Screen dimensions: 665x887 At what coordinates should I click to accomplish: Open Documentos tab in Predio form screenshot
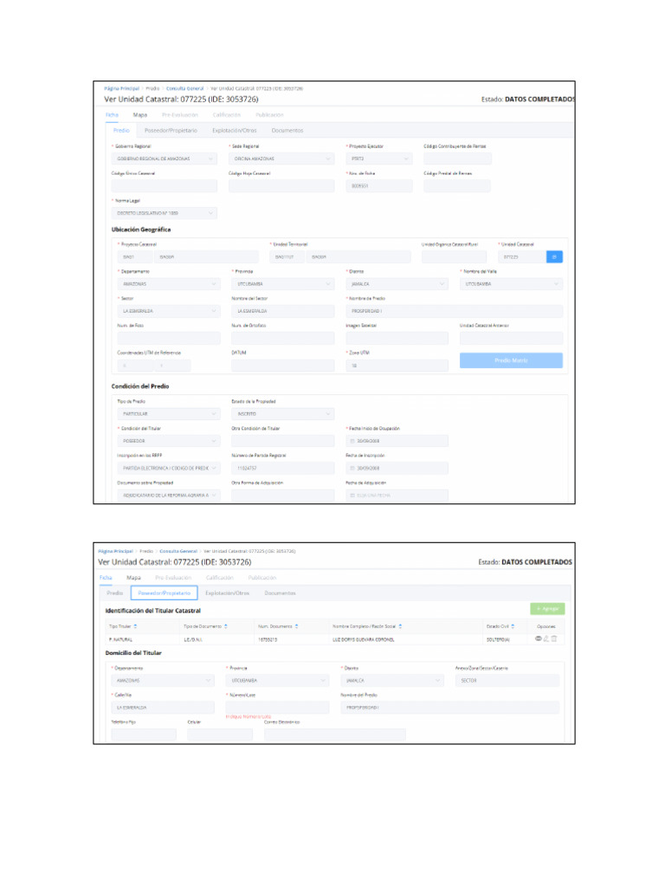287,131
